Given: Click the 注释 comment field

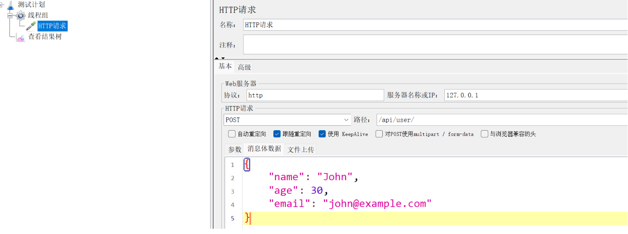Looking at the screenshot, I should (x=435, y=45).
